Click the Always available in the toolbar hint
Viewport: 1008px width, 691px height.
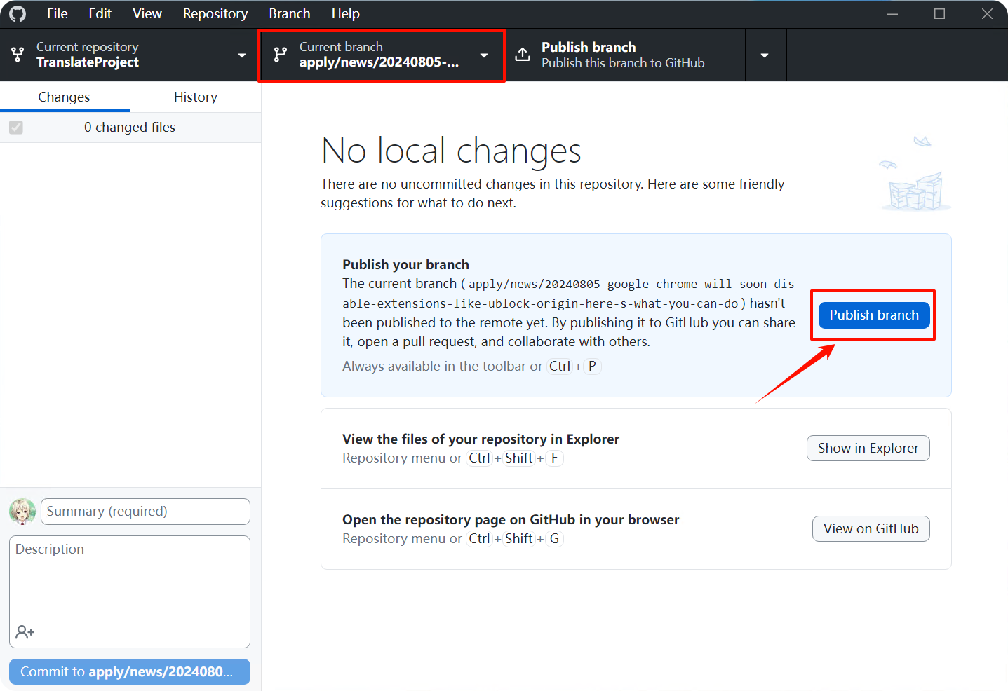tap(471, 366)
